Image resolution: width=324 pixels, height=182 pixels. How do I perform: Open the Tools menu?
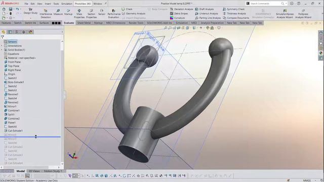[56, 4]
